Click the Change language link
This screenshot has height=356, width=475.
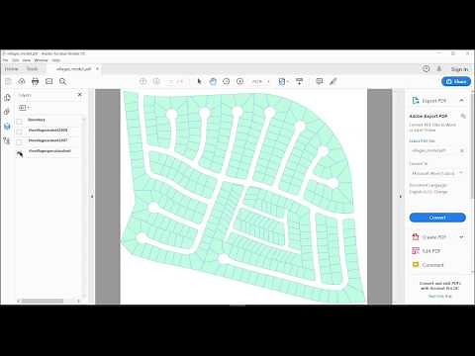click(x=440, y=192)
